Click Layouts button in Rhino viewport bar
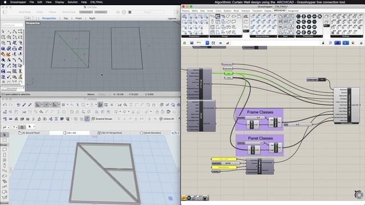This screenshot has height=205, width=365. click(172, 18)
